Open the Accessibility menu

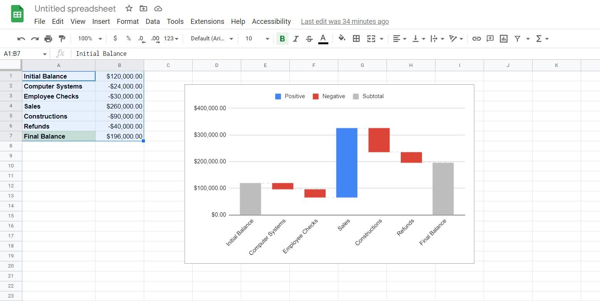pyautogui.click(x=271, y=22)
